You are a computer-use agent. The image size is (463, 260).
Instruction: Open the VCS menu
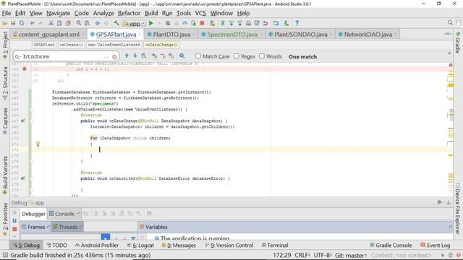coord(200,13)
